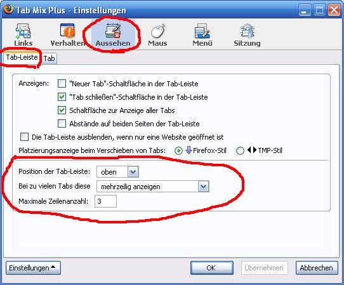Switch to the Tab sub-tab
This screenshot has width=344, height=285.
[49, 58]
